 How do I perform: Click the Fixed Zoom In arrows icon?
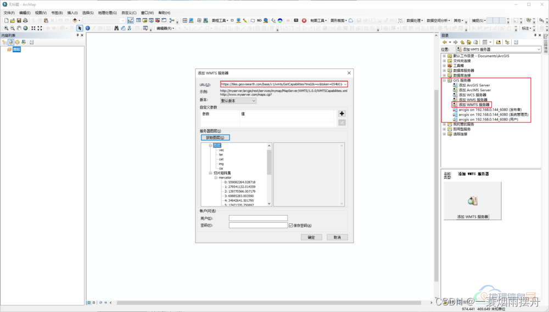pos(33,28)
